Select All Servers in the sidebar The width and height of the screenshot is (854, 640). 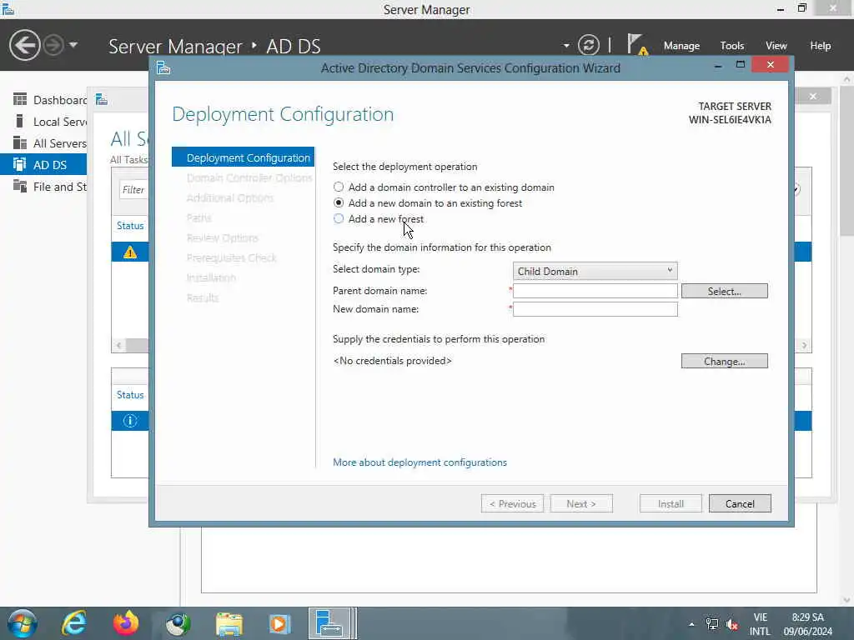click(x=43, y=143)
